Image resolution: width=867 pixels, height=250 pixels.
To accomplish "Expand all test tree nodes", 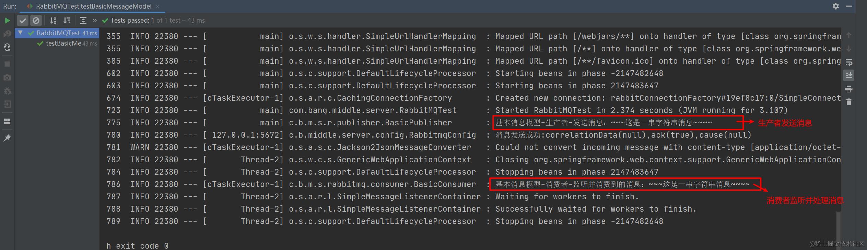I will 83,21.
